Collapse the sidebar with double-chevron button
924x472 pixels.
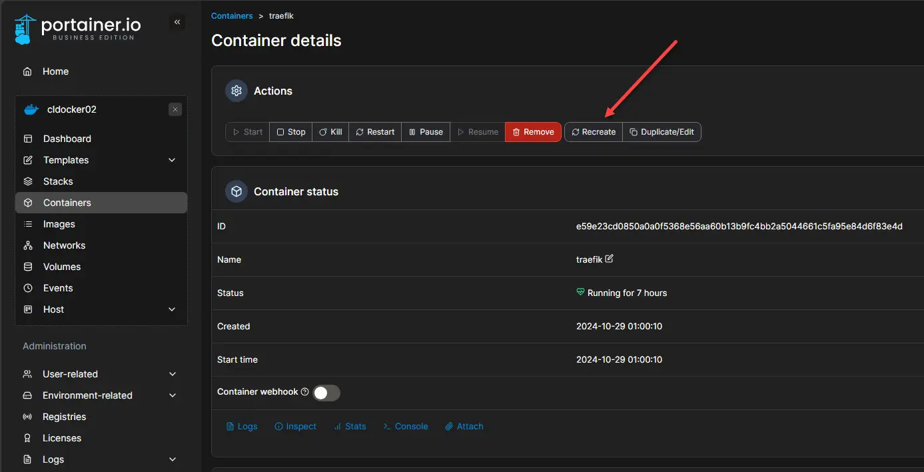click(177, 22)
